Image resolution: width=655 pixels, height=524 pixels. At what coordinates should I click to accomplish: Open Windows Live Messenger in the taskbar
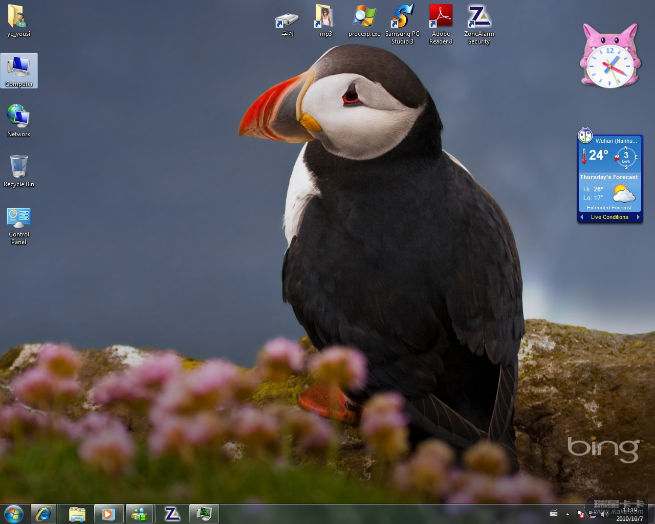(x=139, y=514)
